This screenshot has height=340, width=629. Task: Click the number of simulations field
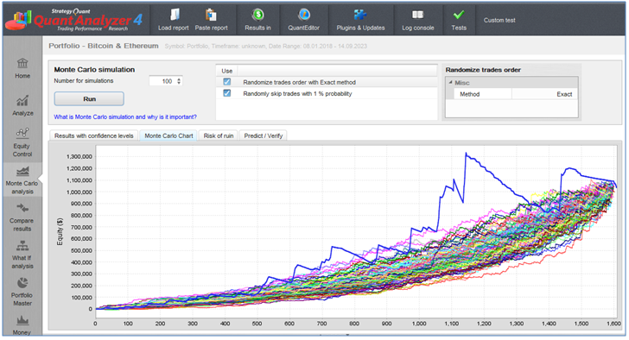tap(162, 81)
